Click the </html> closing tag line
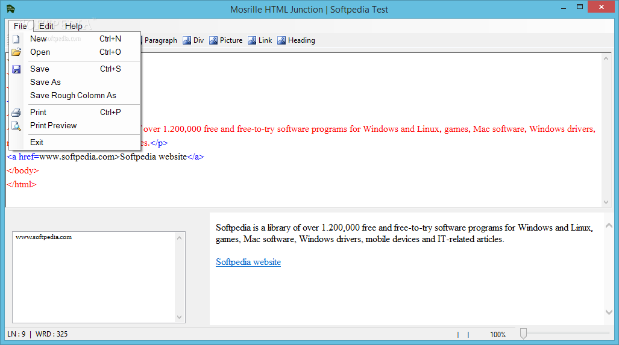This screenshot has width=619, height=345. [x=22, y=184]
